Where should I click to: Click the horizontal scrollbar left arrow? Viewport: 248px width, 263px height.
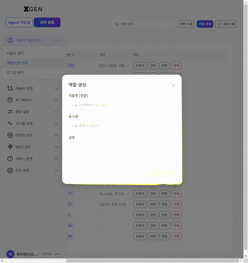[x=2, y=261]
